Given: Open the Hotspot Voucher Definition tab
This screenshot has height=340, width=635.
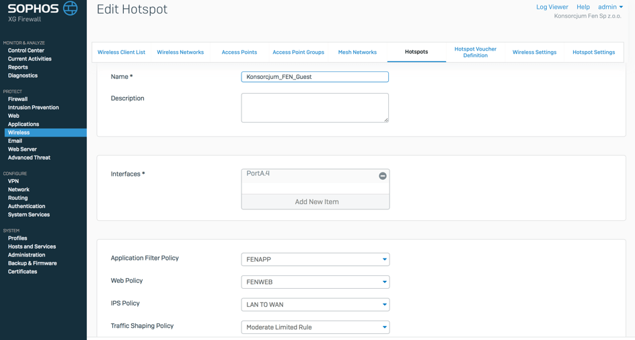Looking at the screenshot, I should tap(475, 53).
